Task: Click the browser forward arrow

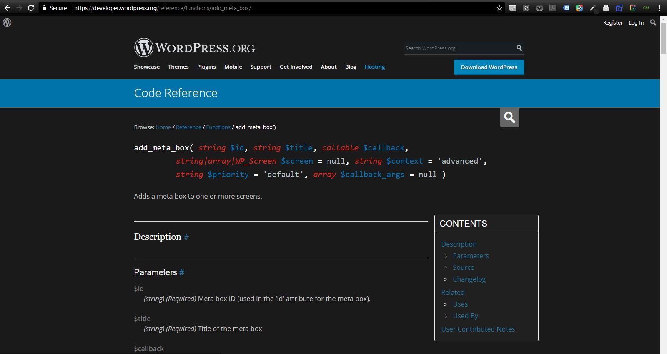Action: (19, 8)
